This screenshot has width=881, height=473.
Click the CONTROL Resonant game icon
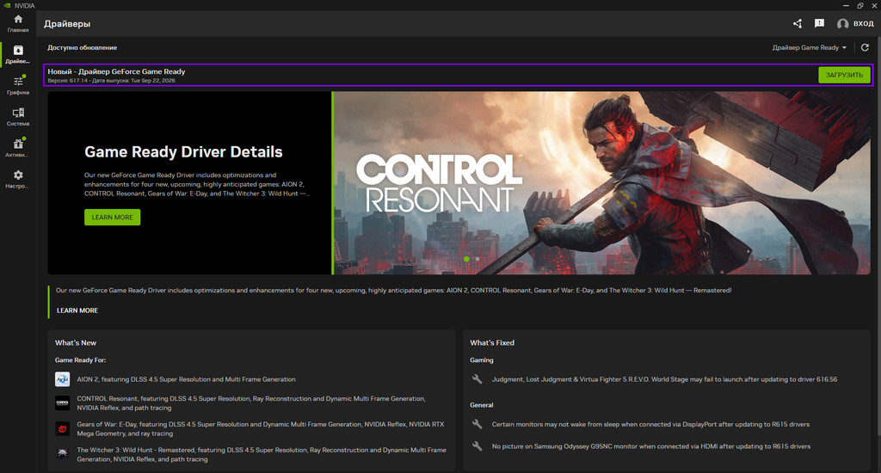point(62,402)
